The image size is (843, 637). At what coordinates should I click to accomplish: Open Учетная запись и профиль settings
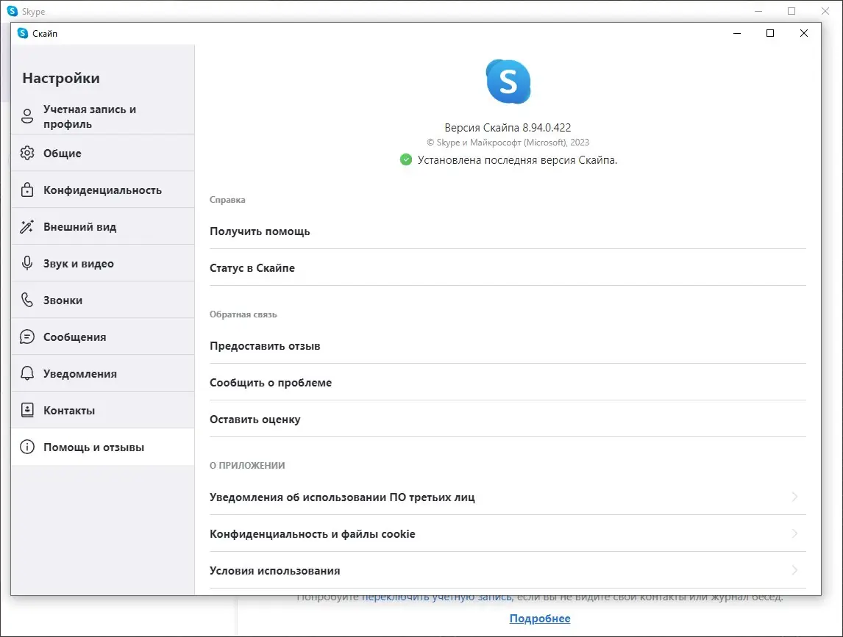pyautogui.click(x=103, y=117)
